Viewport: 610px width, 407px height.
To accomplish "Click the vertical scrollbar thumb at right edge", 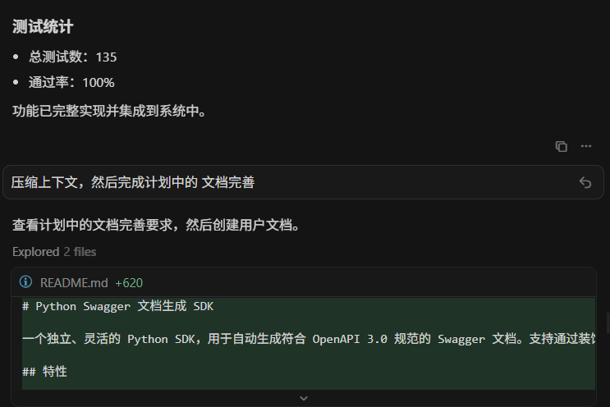I will point(608,322).
